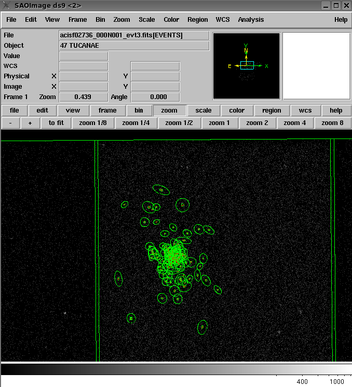
Task: Click the plus zoom in button
Action: click(x=30, y=123)
